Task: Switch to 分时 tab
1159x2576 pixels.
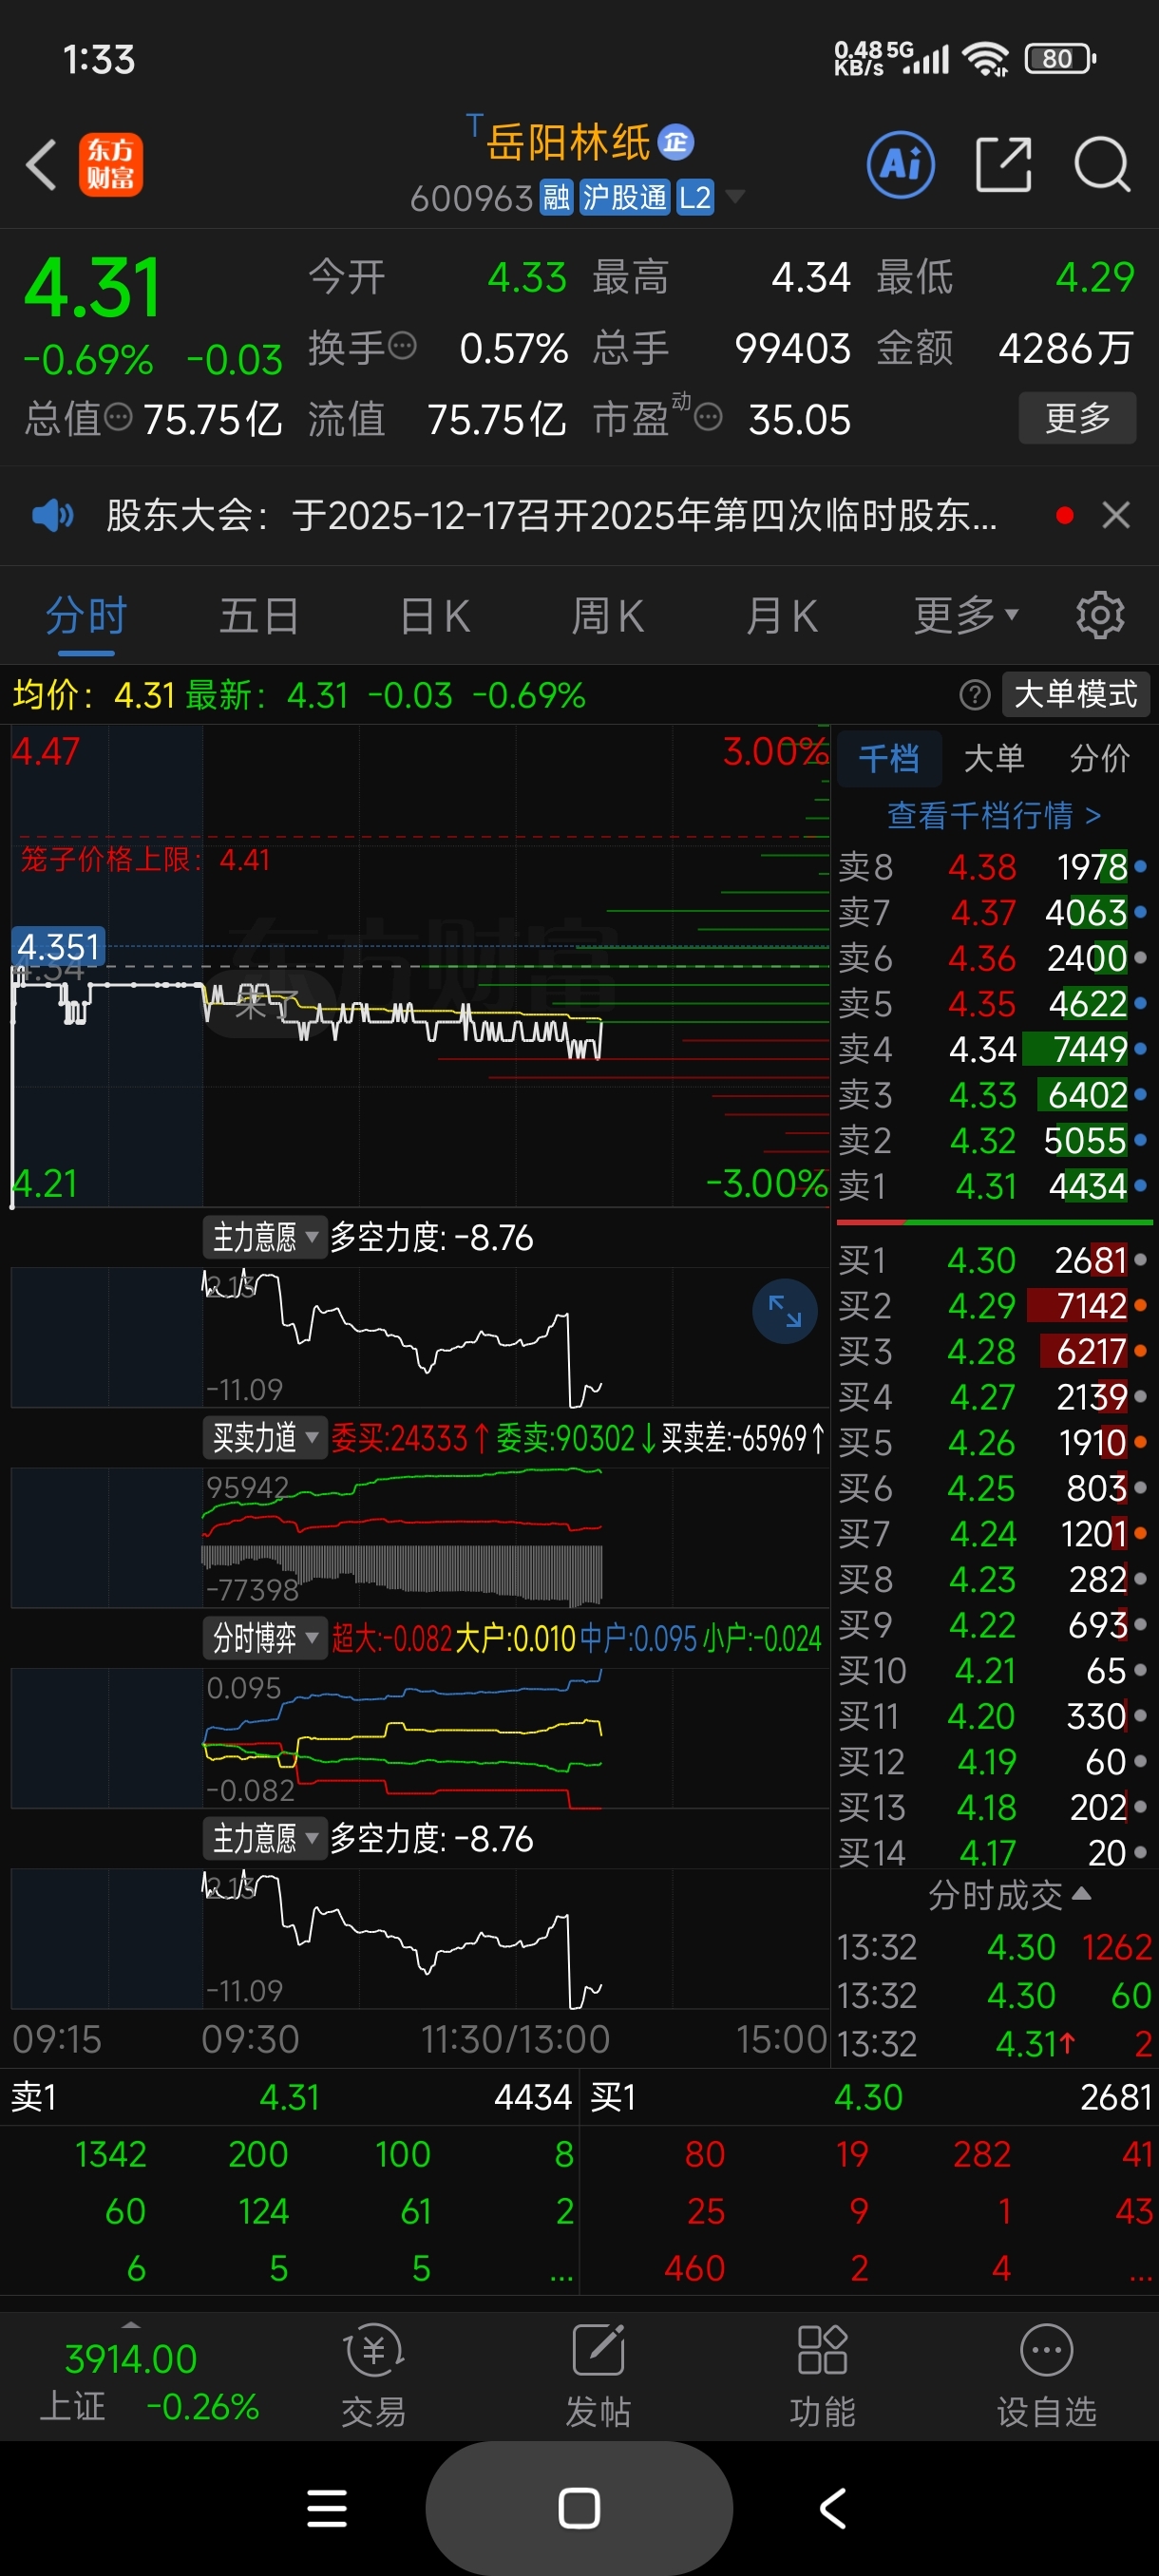Action: pyautogui.click(x=86, y=615)
